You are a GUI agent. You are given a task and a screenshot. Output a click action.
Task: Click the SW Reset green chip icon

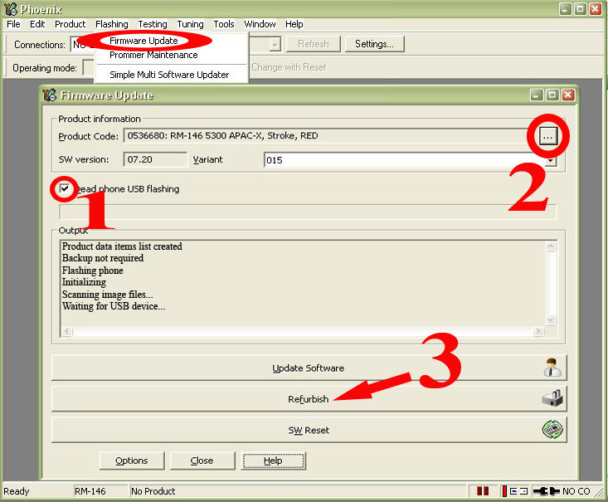click(552, 430)
